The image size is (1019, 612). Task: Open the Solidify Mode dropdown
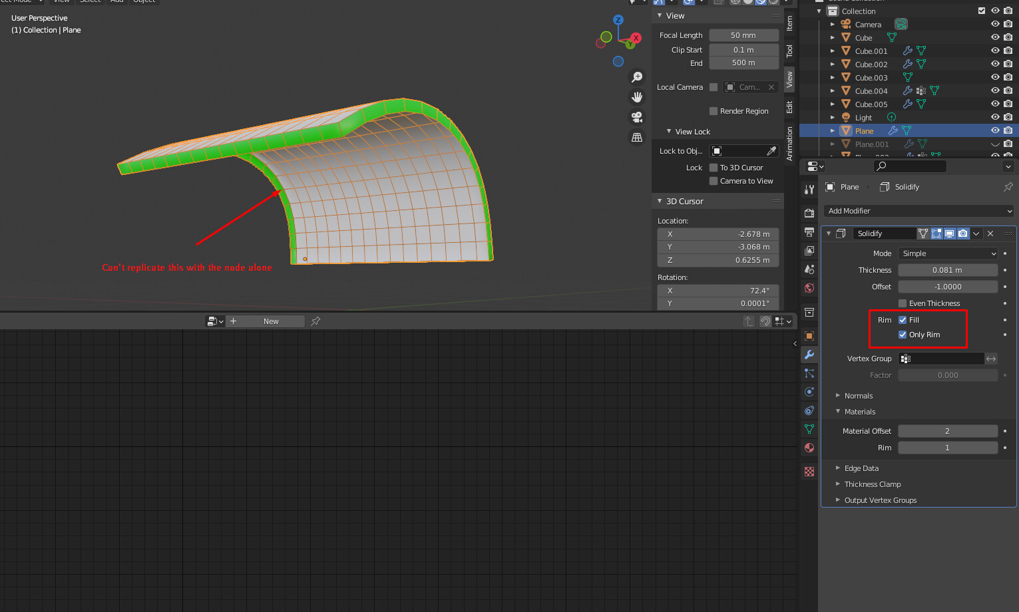click(948, 253)
